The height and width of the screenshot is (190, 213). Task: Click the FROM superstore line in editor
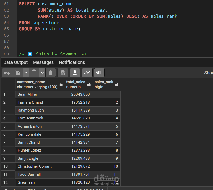pos(39,23)
